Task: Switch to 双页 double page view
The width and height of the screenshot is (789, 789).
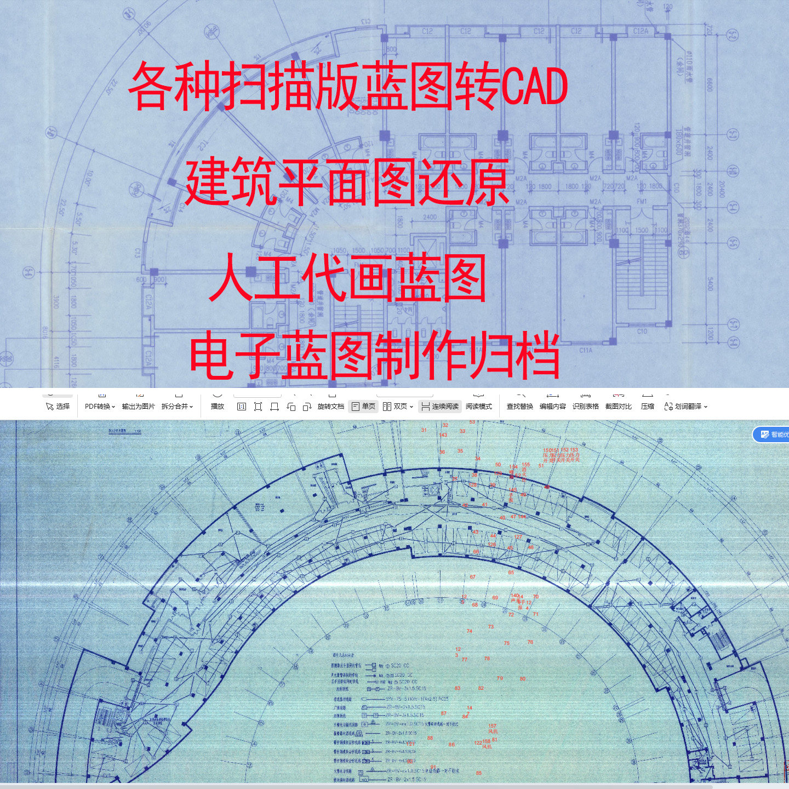Action: point(396,407)
